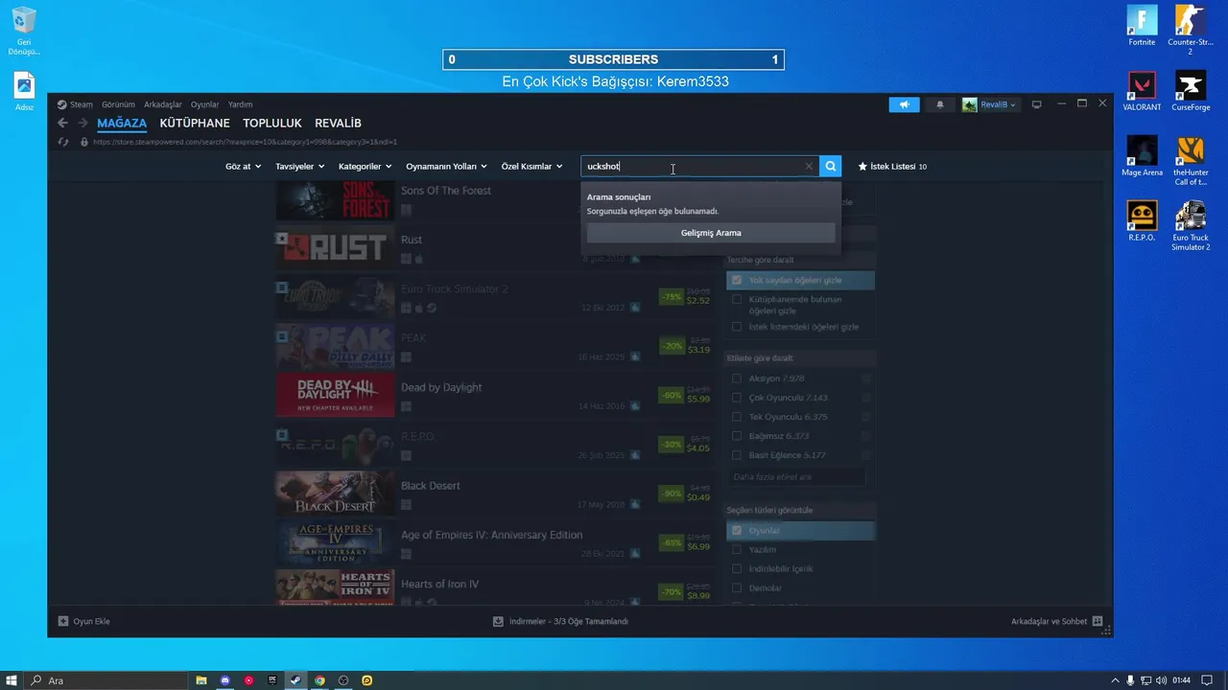Click the Steam forward navigation arrow

(x=83, y=123)
